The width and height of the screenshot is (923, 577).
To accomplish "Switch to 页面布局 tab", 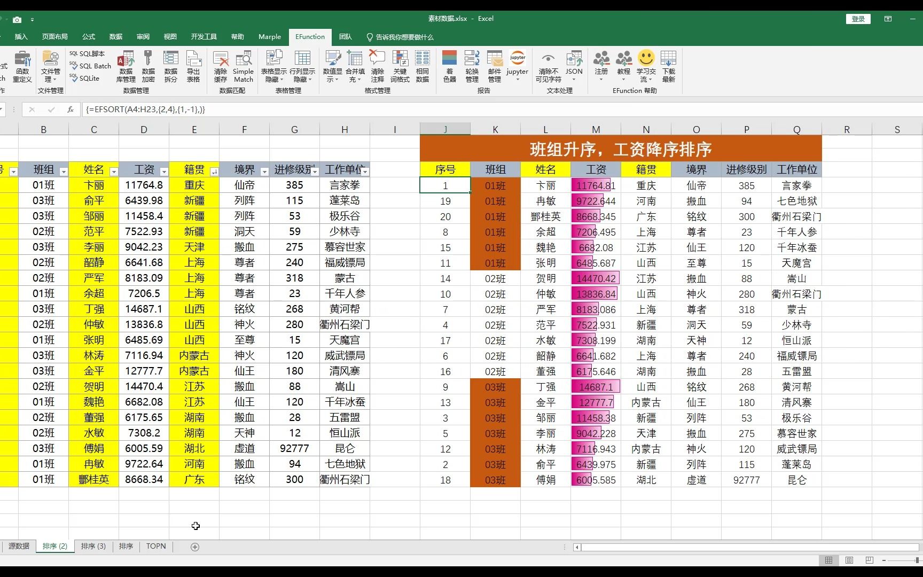I will 55,37.
